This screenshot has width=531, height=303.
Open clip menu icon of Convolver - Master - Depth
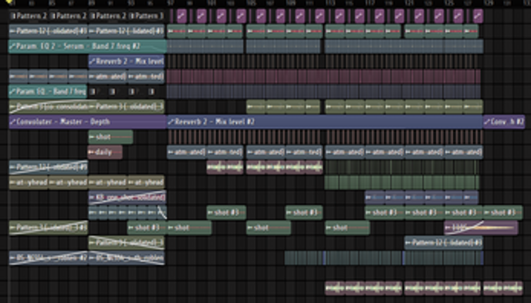[x=13, y=122]
